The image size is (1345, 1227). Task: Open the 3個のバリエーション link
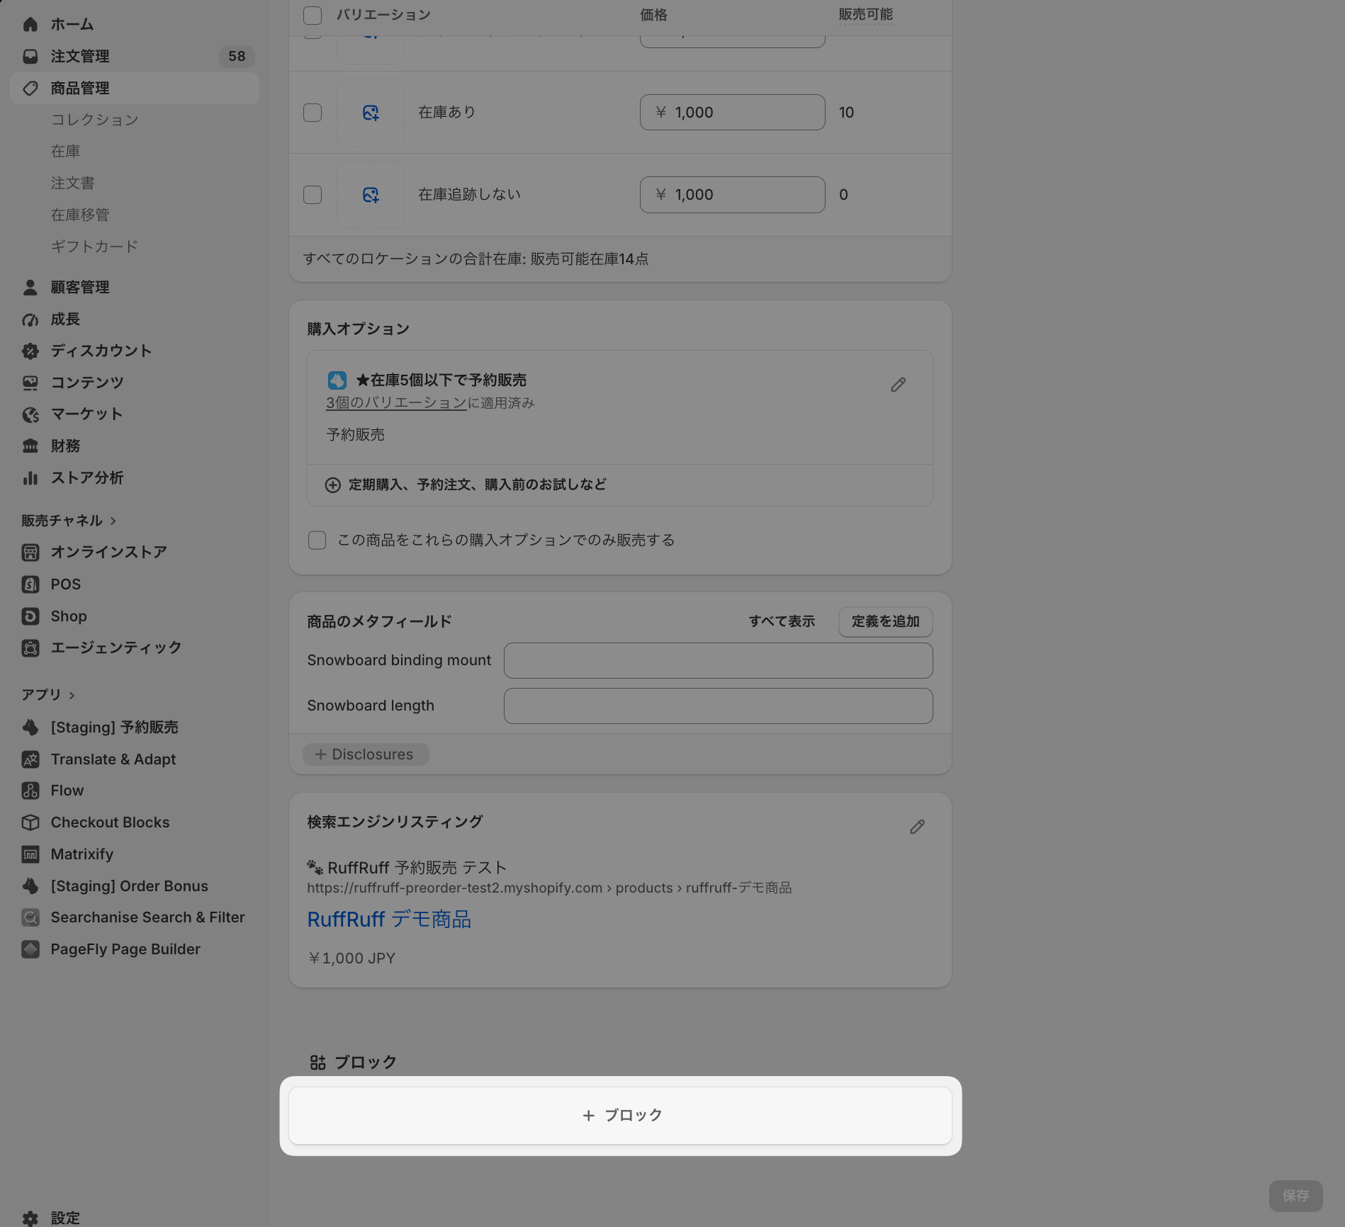pyautogui.click(x=396, y=402)
